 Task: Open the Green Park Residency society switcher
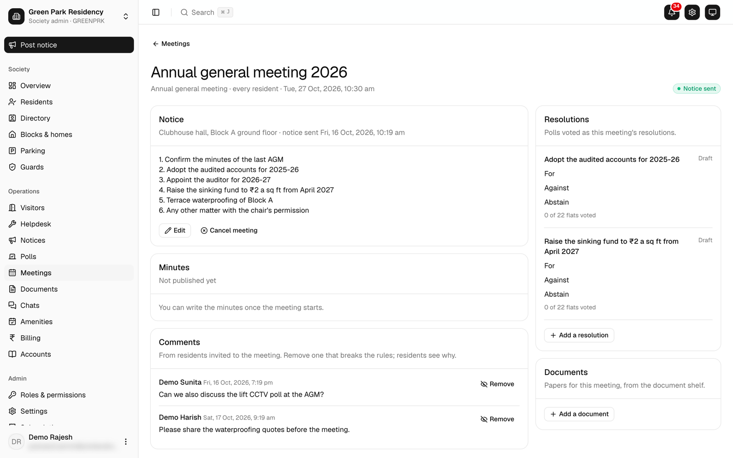tap(69, 16)
